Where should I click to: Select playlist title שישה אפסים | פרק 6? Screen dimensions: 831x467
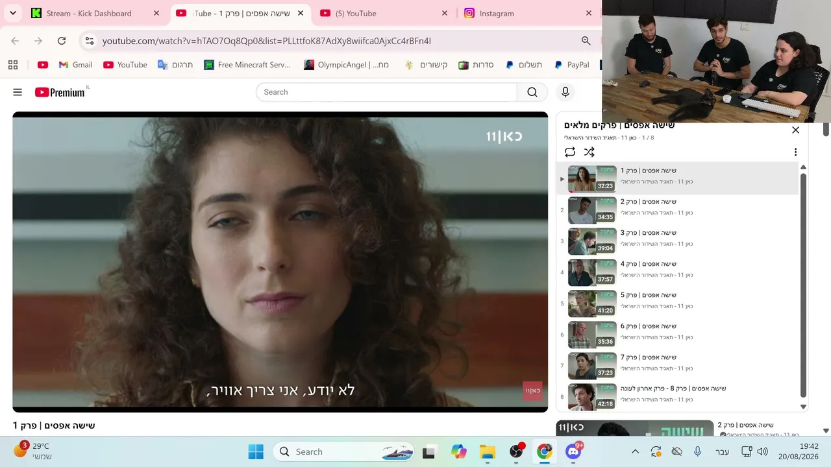pos(649,326)
